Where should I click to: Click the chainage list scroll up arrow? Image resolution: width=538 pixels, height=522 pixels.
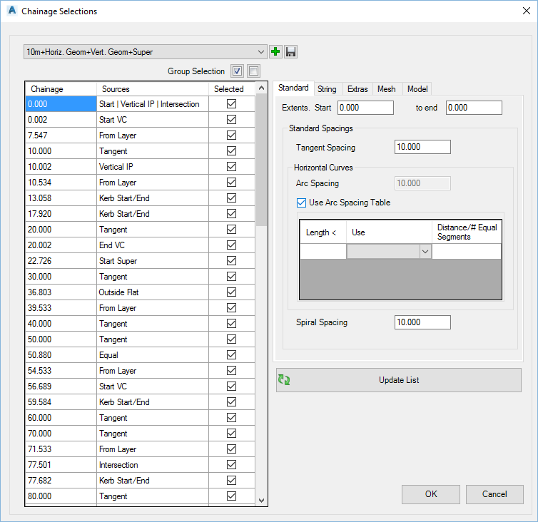261,88
